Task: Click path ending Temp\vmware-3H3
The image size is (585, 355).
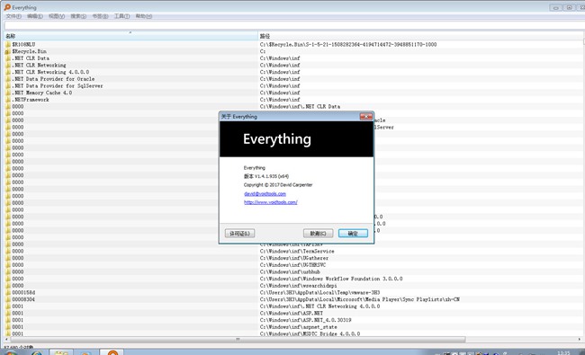Action: pyautogui.click(x=319, y=292)
